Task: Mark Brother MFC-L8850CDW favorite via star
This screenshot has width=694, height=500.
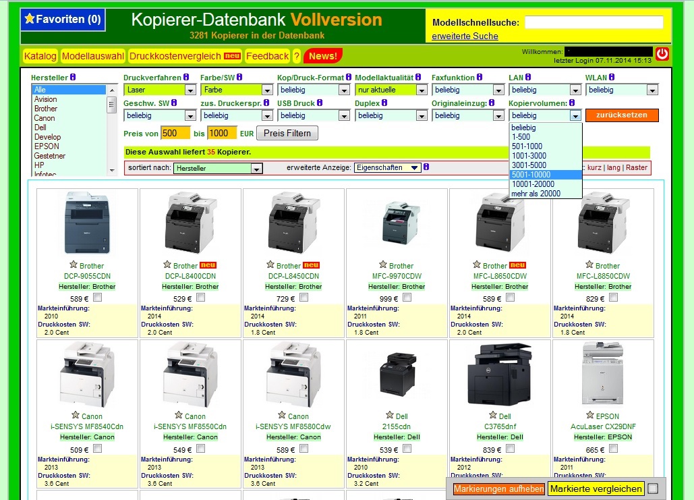Action: [589, 265]
